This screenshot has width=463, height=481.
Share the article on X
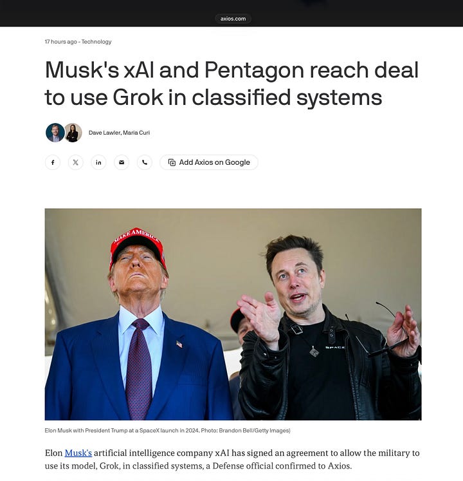click(x=76, y=162)
